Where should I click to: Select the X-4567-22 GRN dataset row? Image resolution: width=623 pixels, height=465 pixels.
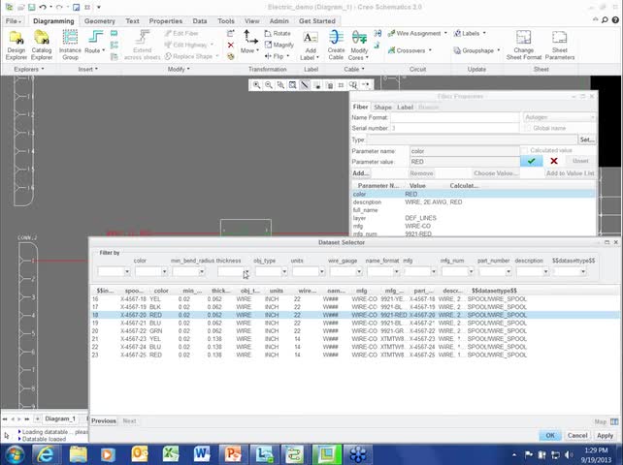[354, 331]
